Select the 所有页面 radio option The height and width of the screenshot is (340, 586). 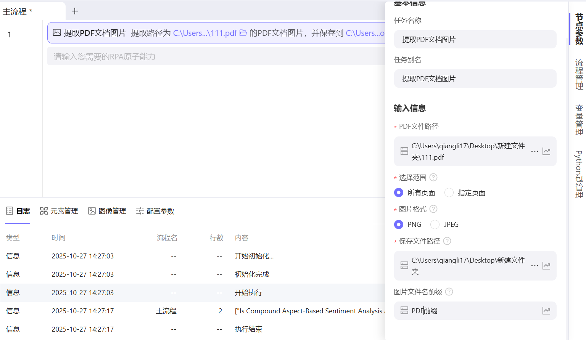399,192
